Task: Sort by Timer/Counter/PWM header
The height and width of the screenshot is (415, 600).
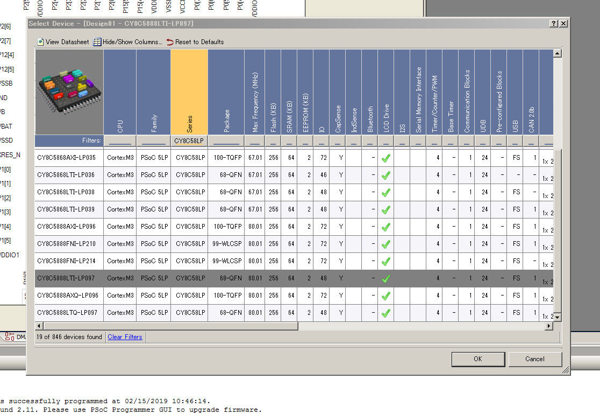Action: click(434, 92)
